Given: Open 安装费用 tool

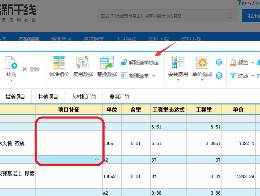Looking at the screenshot, I should (178, 67).
